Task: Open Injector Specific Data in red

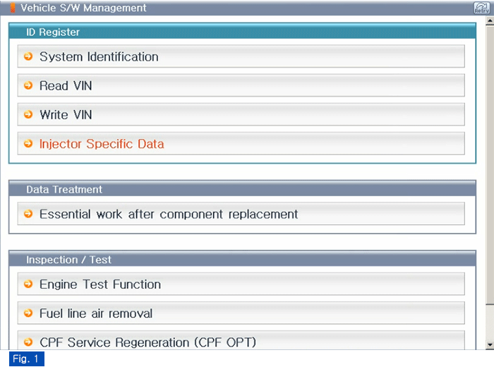Action: 241,144
